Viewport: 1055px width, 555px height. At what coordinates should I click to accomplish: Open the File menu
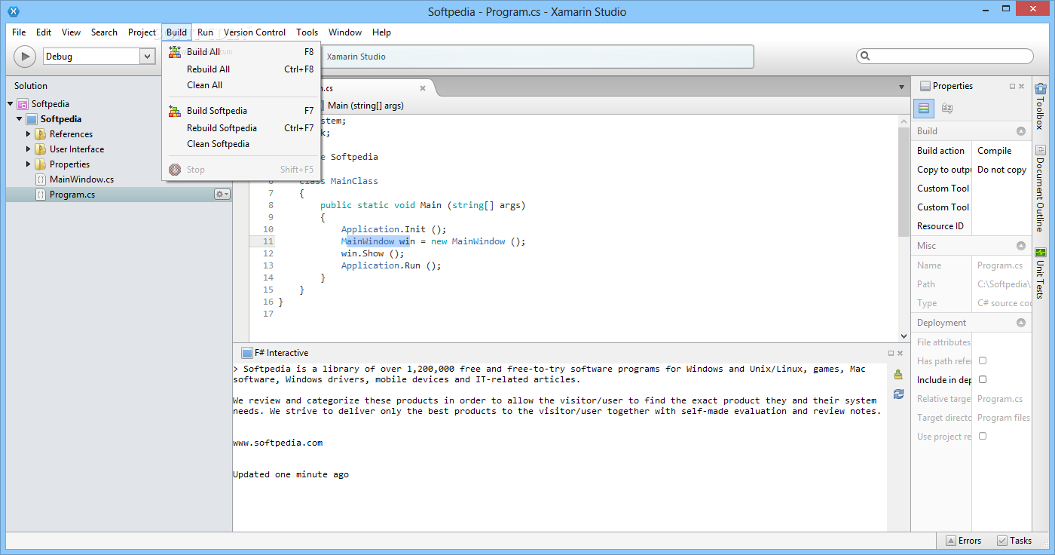pyautogui.click(x=19, y=32)
